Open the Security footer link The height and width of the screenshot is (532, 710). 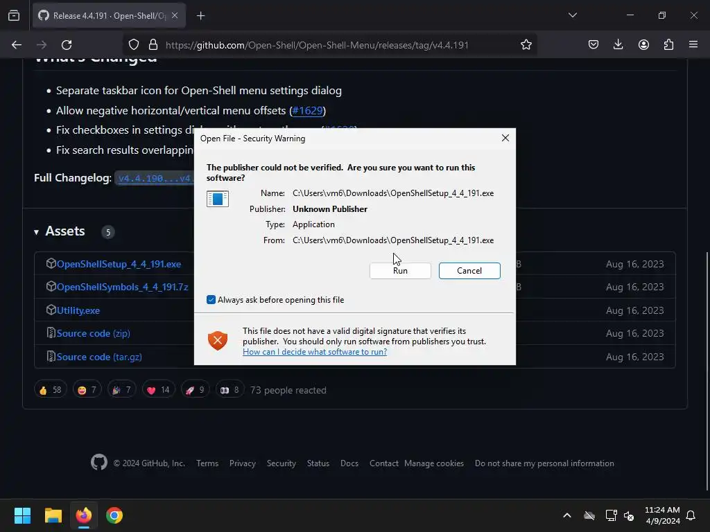click(282, 463)
